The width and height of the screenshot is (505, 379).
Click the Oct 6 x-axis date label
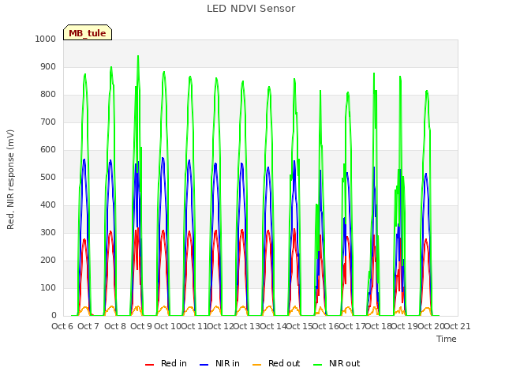[62, 326]
